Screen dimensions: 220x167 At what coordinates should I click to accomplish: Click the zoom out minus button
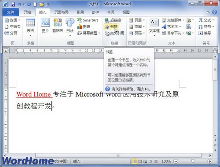[x=176, y=161]
